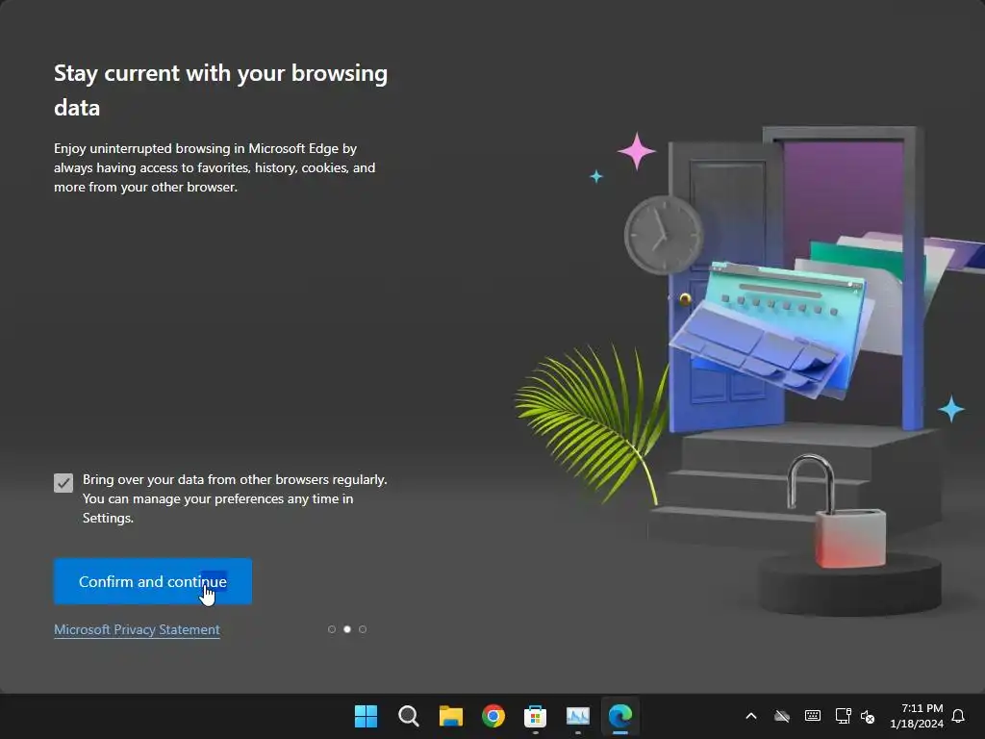Viewport: 985px width, 739px height.
Task: Click the "Stay current with your browsing data" heading
Action: click(x=220, y=89)
